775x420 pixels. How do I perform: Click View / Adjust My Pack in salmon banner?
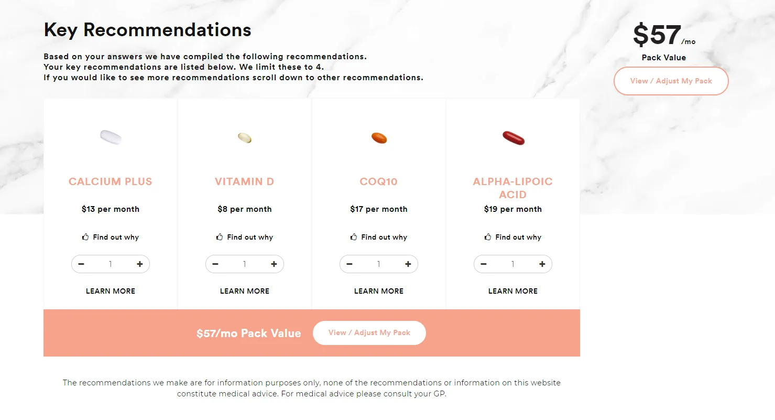coord(369,333)
